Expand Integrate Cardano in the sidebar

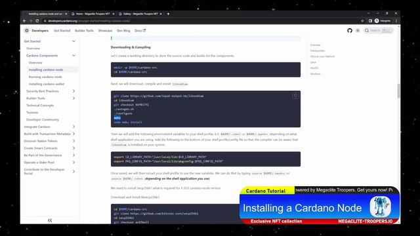pos(73,127)
